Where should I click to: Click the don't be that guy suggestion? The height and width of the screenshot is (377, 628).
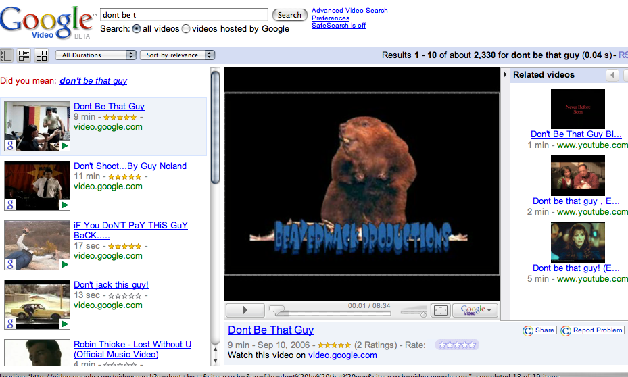coord(93,81)
